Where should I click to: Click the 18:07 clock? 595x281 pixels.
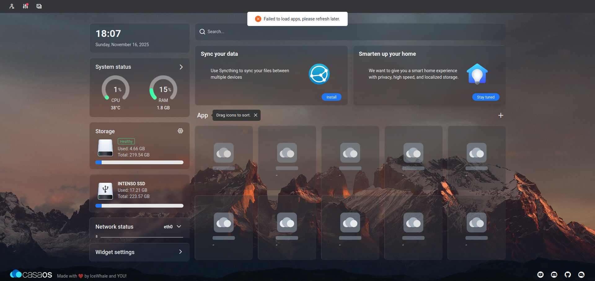(x=108, y=33)
